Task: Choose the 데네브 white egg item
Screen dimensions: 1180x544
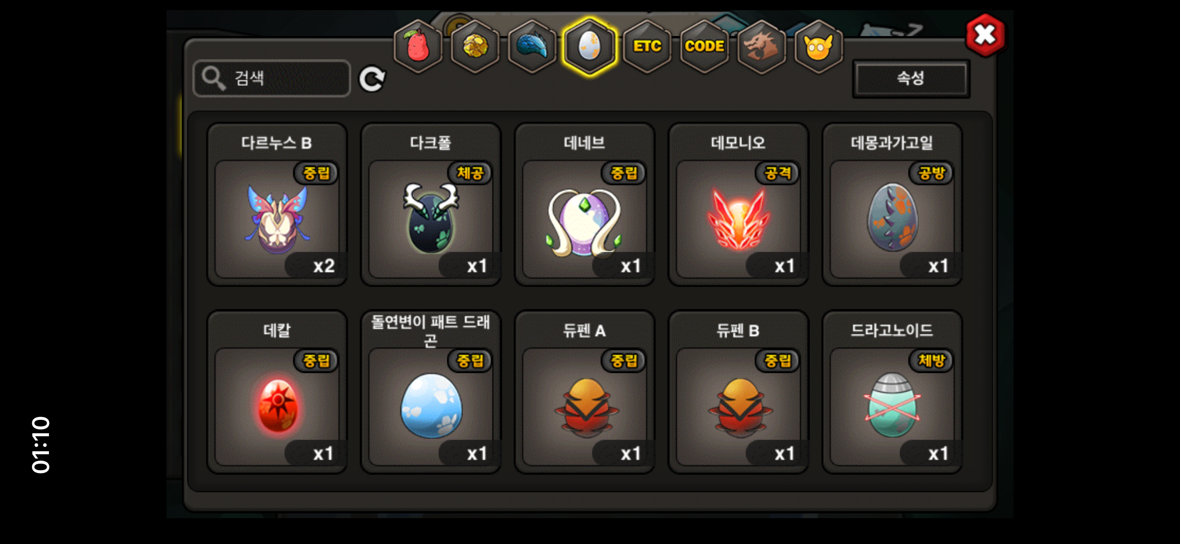Action: pyautogui.click(x=584, y=204)
